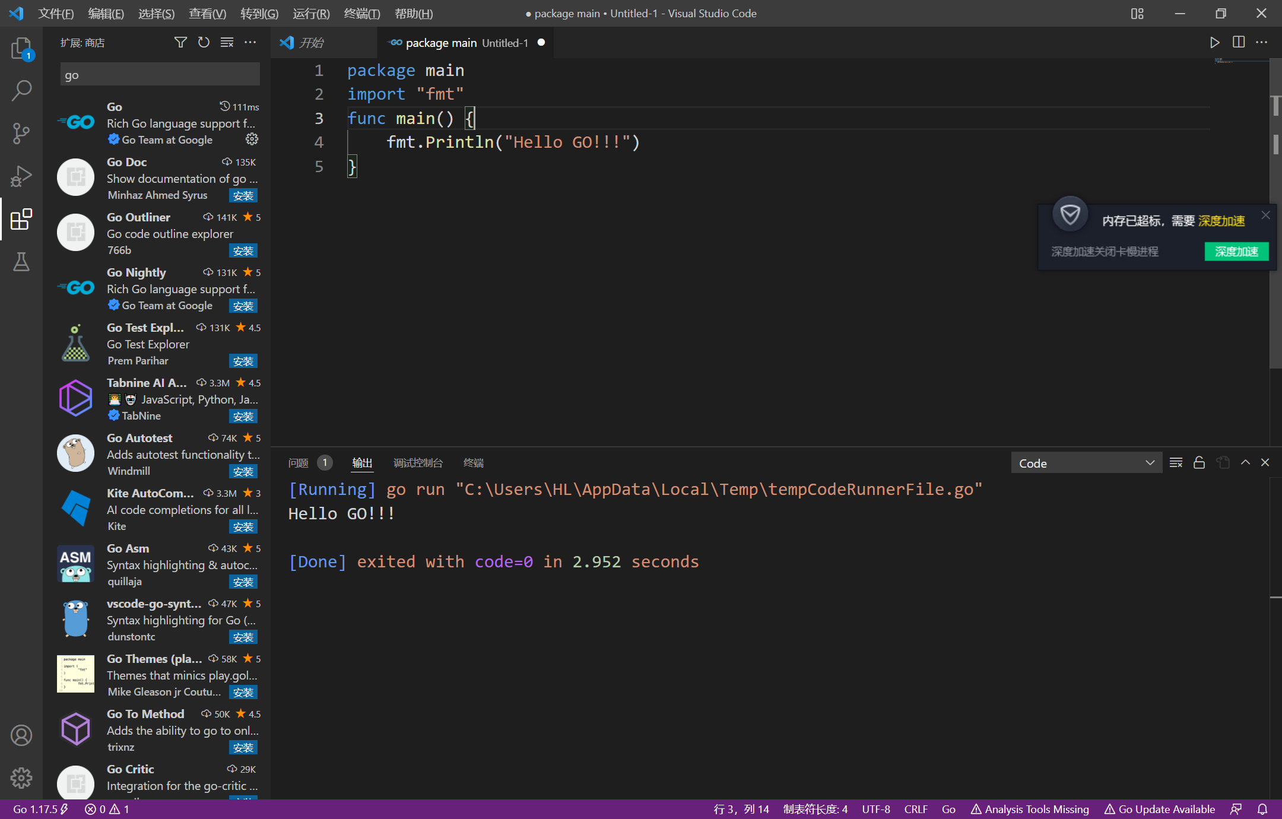This screenshot has width=1282, height=819.
Task: Switch to the 调试控制台 panel tab
Action: click(418, 463)
